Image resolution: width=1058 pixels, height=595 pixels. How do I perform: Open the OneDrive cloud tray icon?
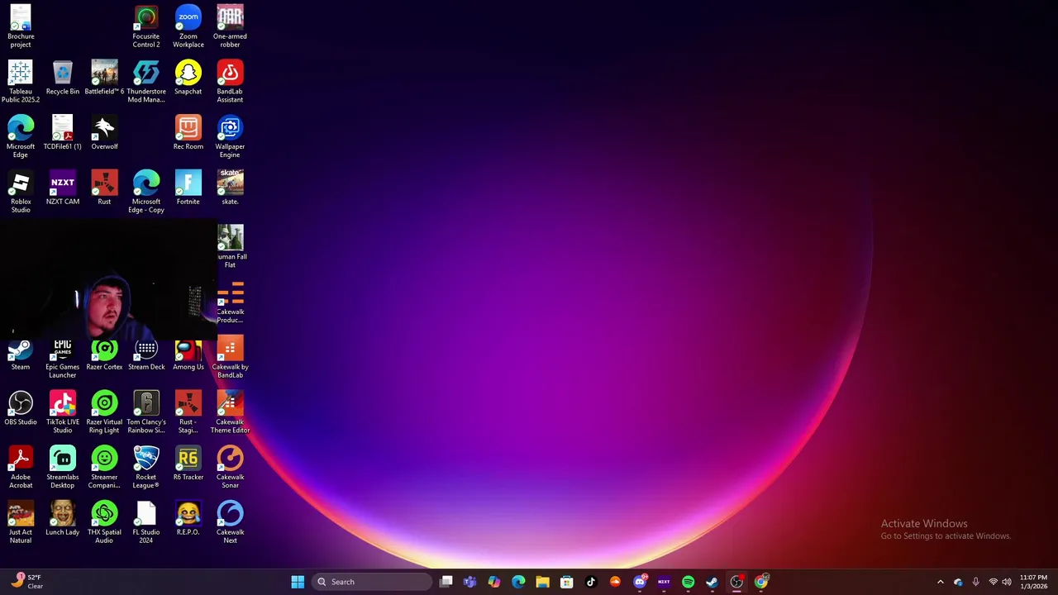958,582
